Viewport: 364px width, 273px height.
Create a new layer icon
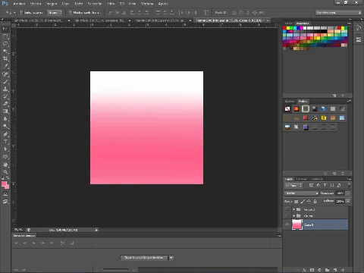click(335, 270)
